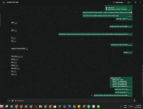Click the +62 856-5734-1094 contact header
Viewport: 143px width, 109px height.
pos(13,2)
